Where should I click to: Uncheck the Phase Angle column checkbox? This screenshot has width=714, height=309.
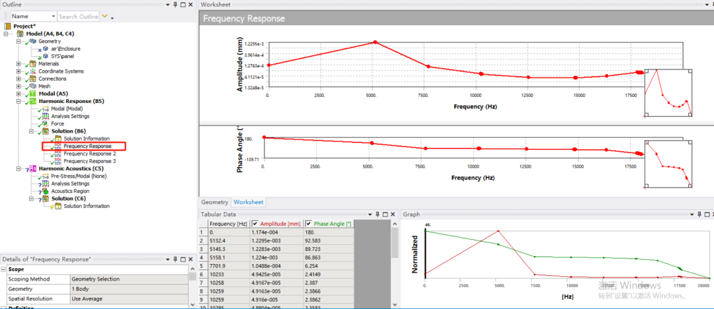(309, 223)
